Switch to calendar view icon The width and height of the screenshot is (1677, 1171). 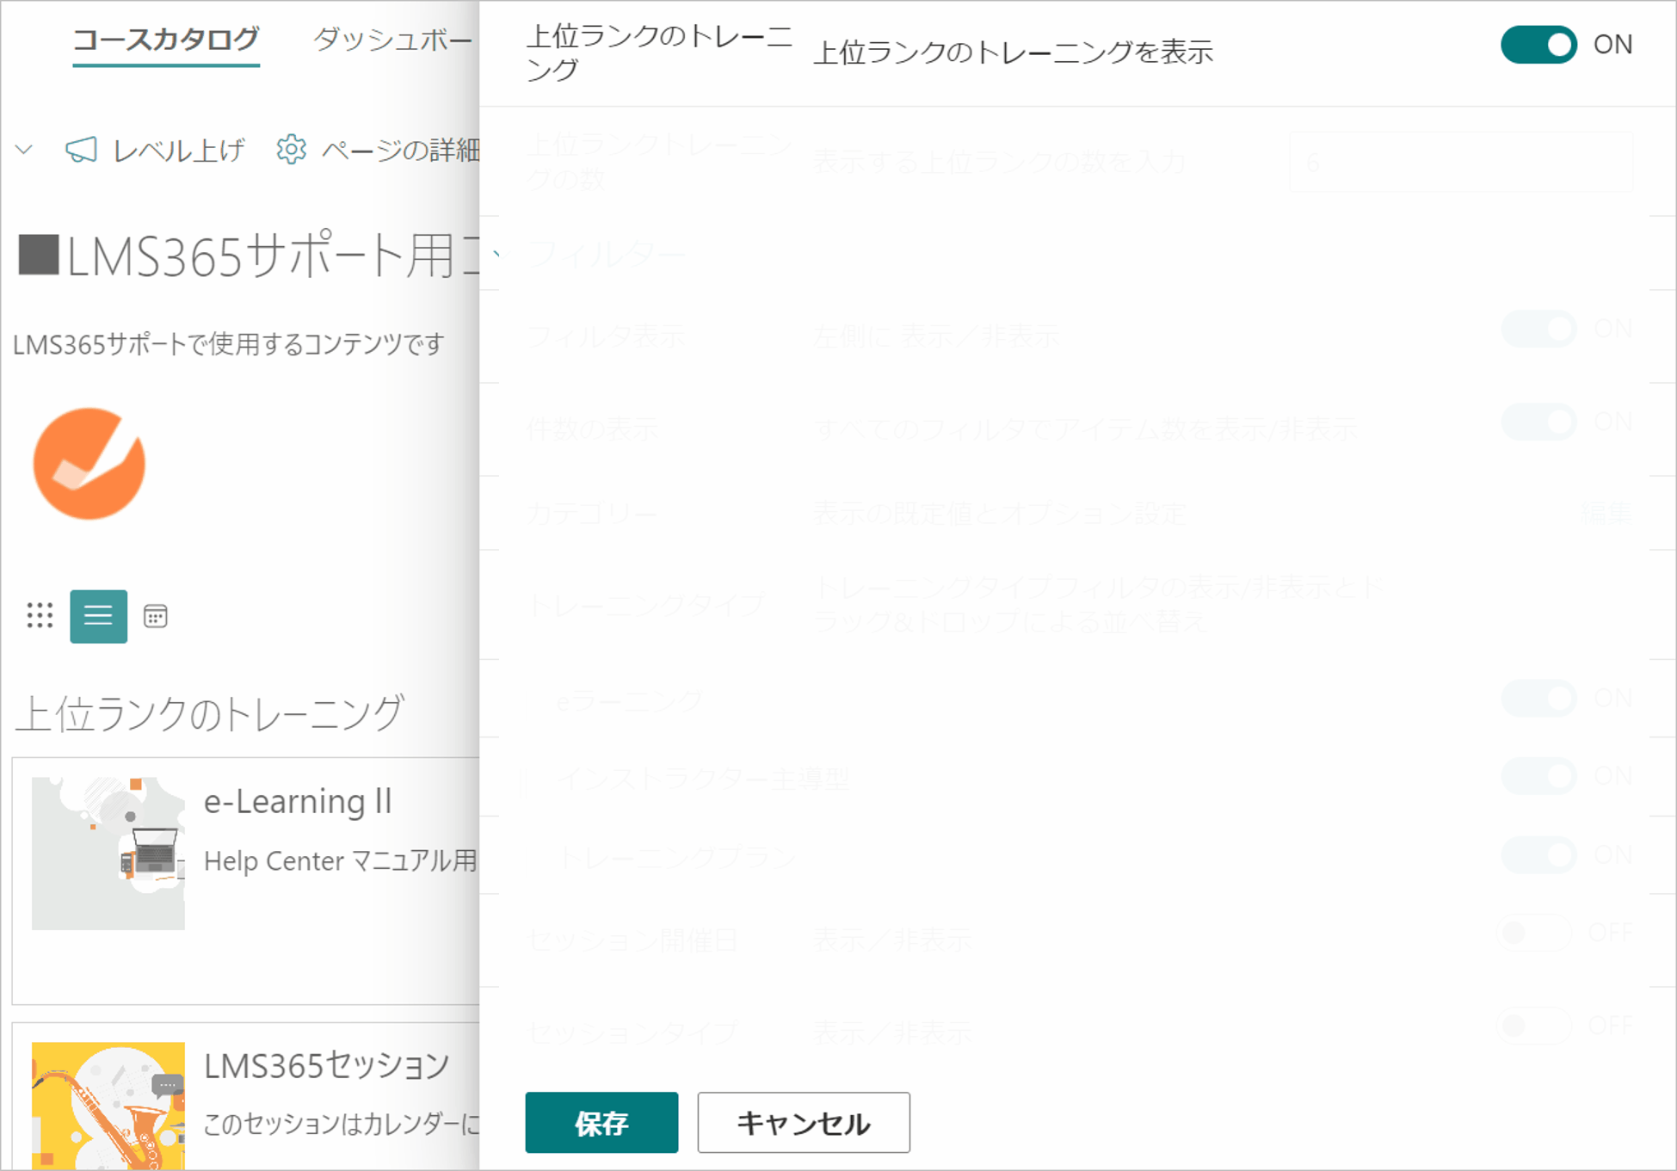tap(156, 616)
